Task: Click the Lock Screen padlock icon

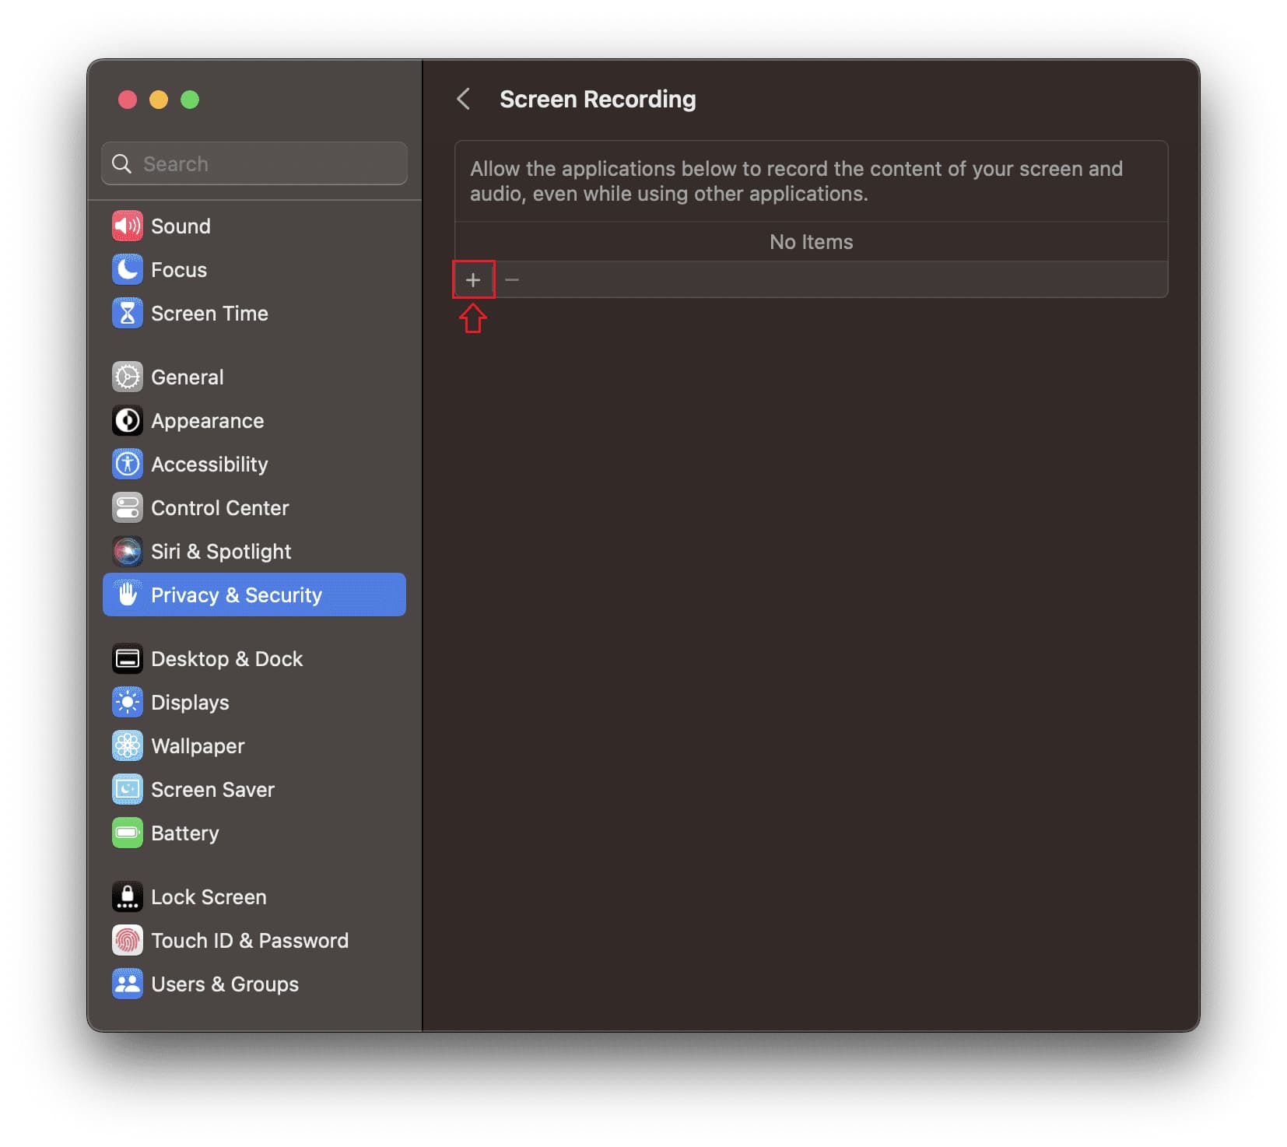Action: pos(127,896)
